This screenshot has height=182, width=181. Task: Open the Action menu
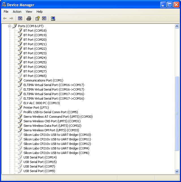click(17, 12)
